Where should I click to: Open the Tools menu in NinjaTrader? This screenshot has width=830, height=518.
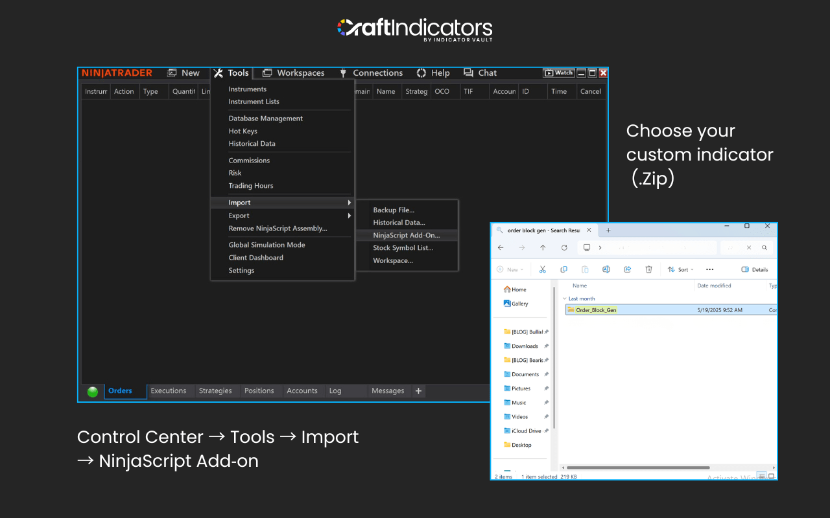231,73
